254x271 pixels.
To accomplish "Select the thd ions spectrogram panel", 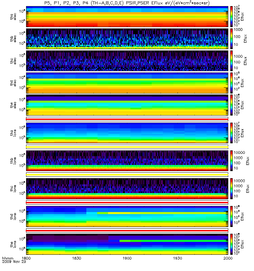I will (127, 216).
